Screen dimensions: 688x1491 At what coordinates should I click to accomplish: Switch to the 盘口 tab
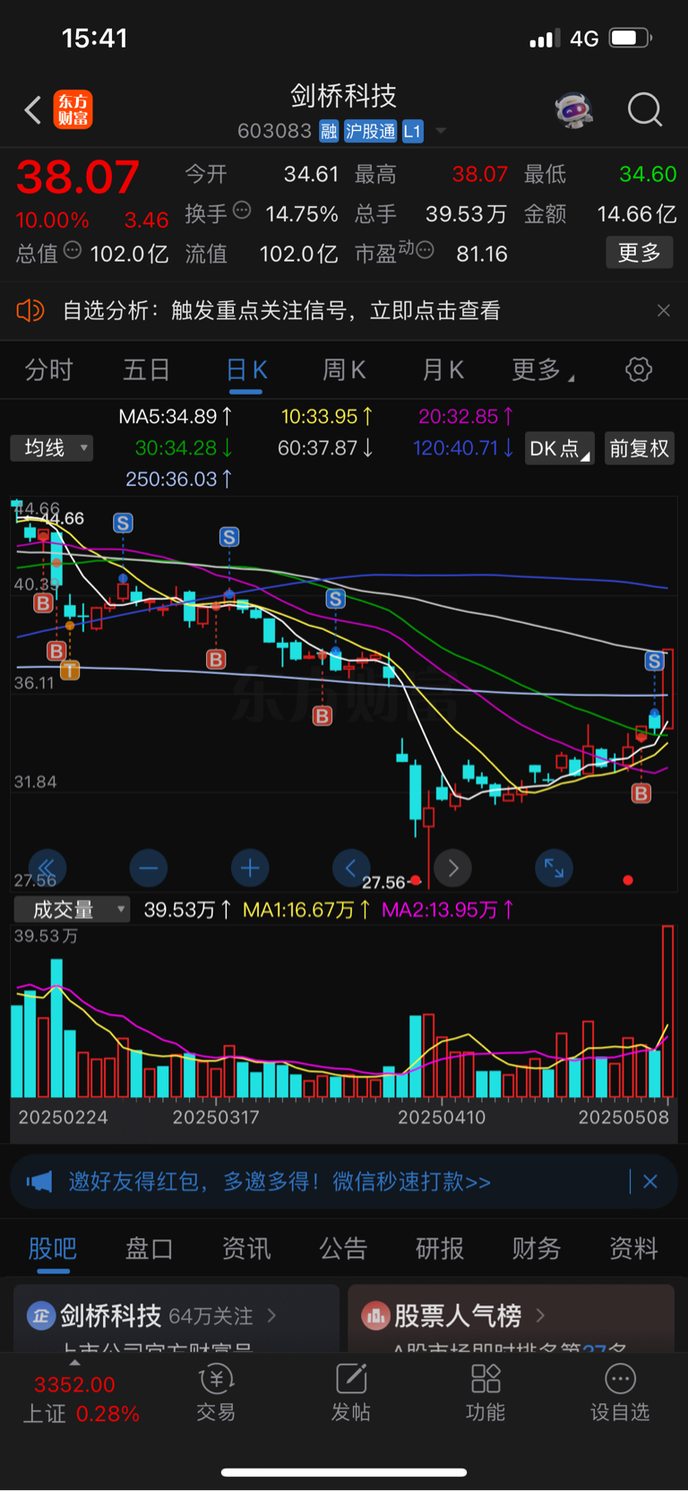(149, 1248)
